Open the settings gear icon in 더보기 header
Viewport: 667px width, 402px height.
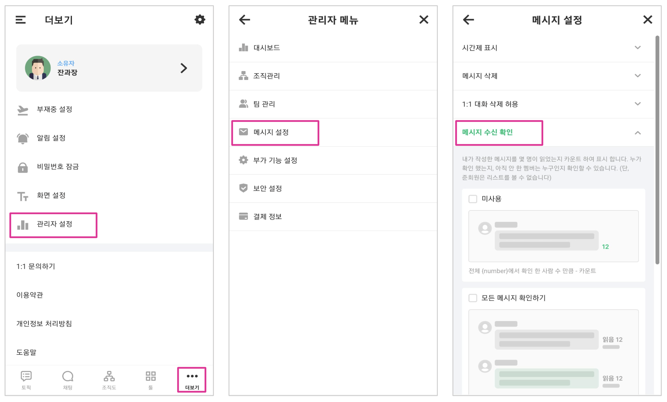point(200,20)
